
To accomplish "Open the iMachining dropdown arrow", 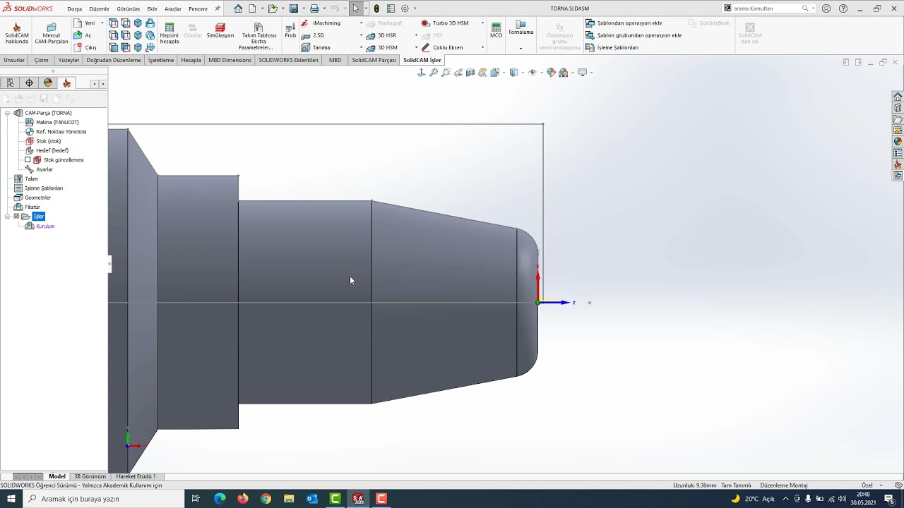I will tap(361, 23).
